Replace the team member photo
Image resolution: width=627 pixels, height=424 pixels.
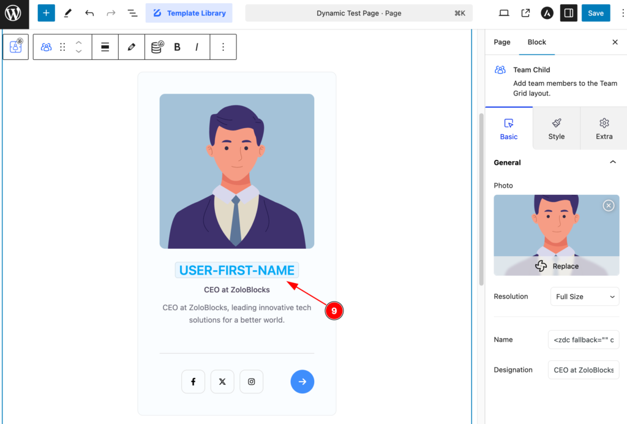(x=557, y=266)
